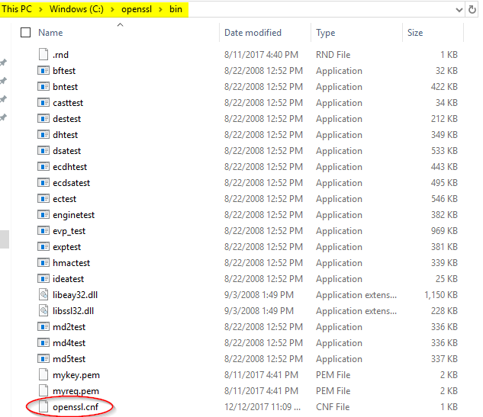Select the libeay32.dll file icon
The image size is (483, 417).
43,295
